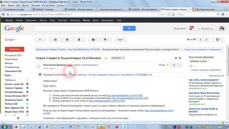Report spam using the exclamation icon

[x=67, y=40]
